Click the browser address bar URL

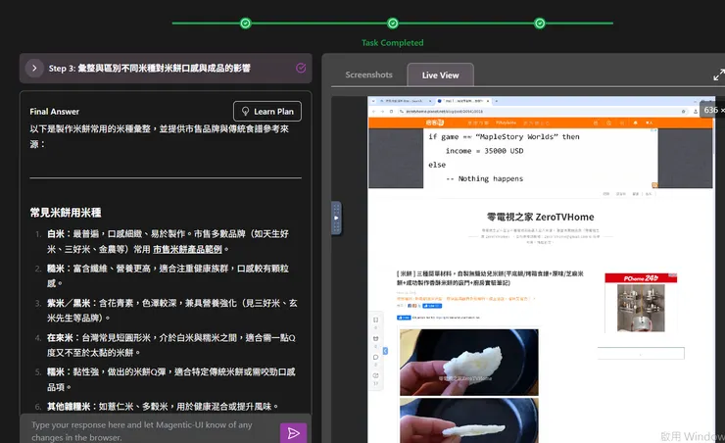click(444, 112)
